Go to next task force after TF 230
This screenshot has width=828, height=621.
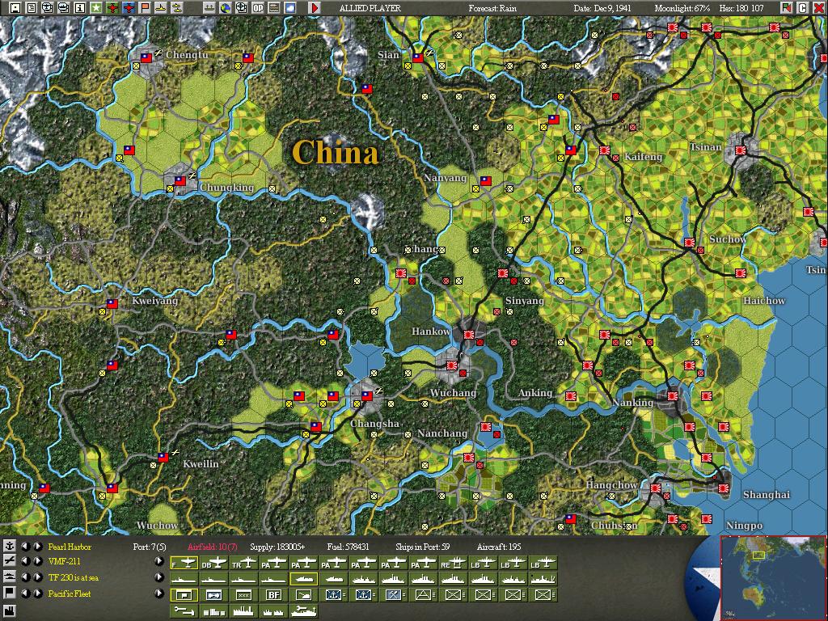point(38,577)
